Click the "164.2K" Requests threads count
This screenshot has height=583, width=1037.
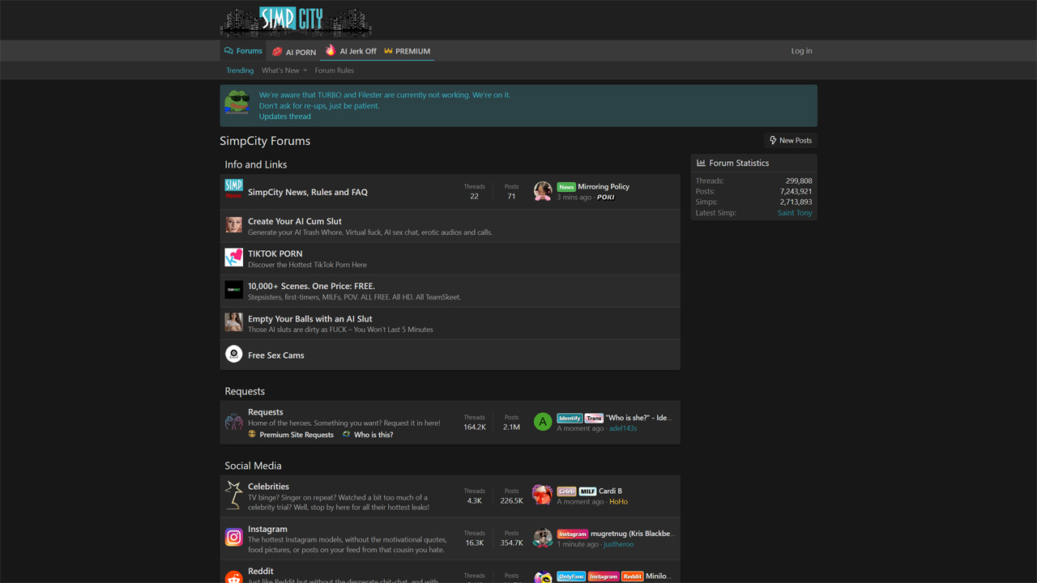475,427
